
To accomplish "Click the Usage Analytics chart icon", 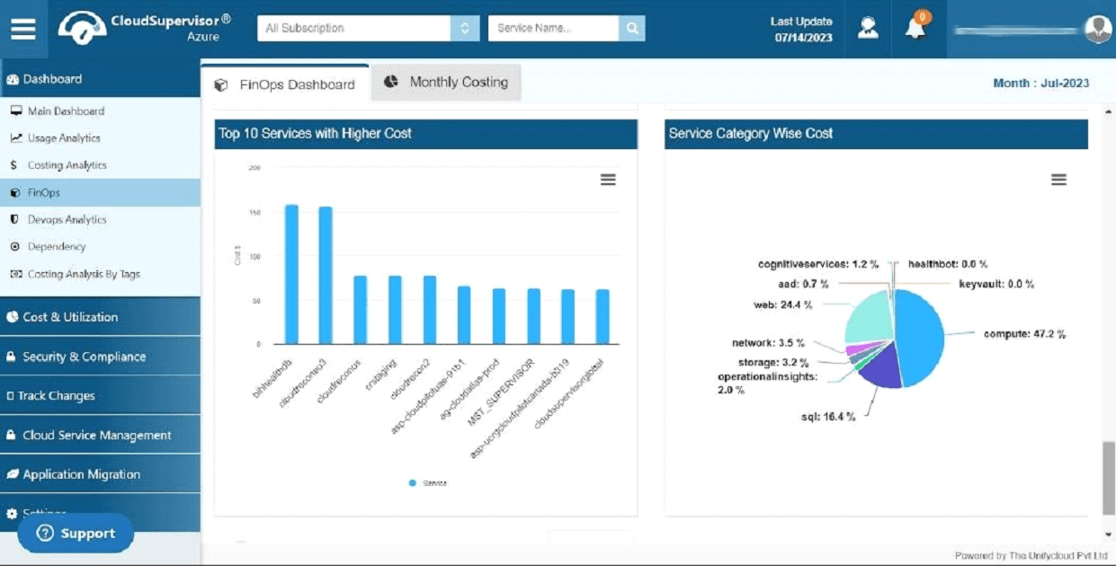I will click(16, 138).
